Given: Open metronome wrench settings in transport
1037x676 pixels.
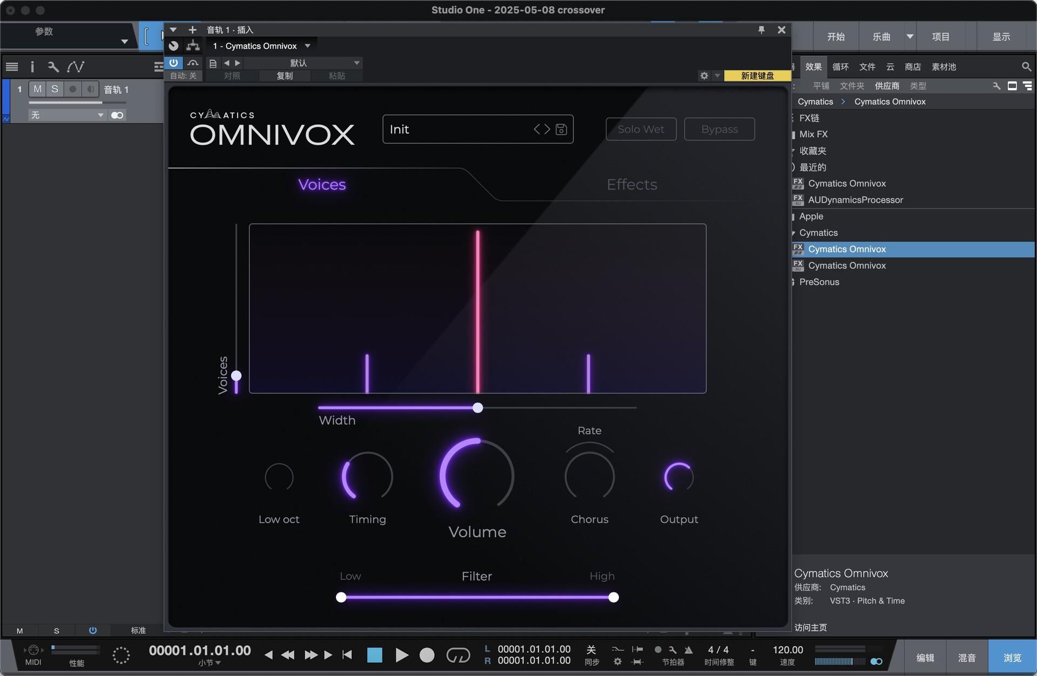Looking at the screenshot, I should [x=672, y=650].
